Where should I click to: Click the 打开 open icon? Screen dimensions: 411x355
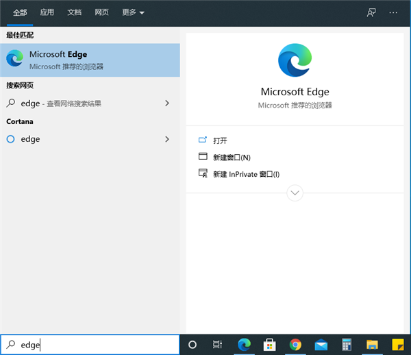coord(203,140)
